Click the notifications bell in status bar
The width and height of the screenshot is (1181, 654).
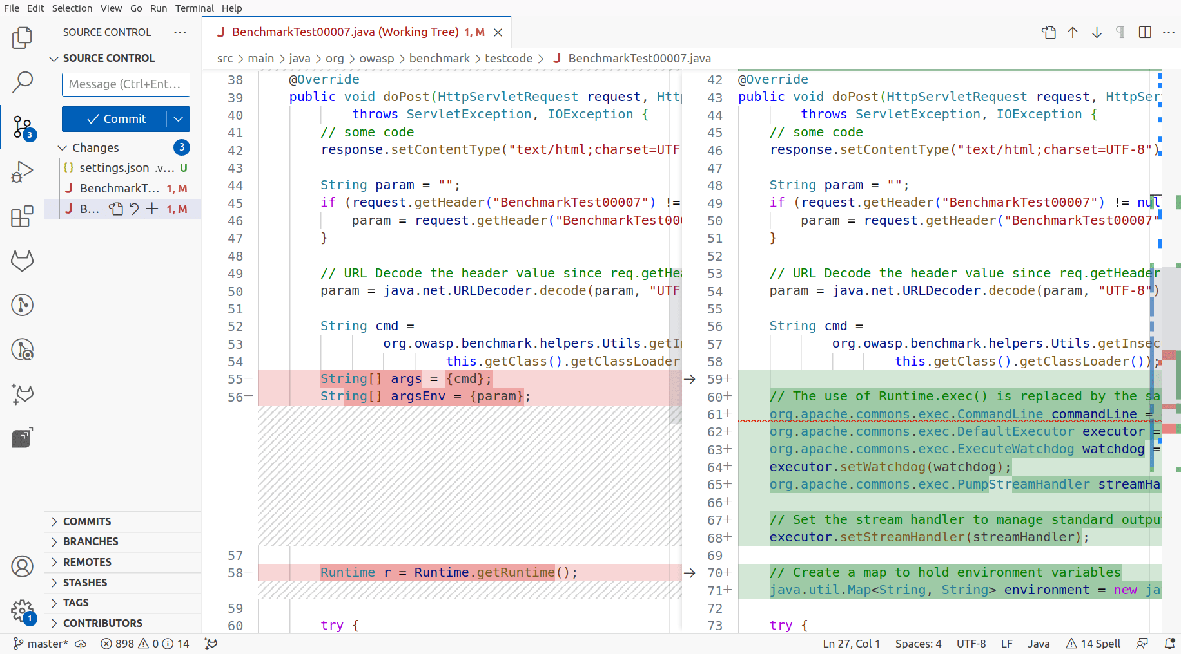(x=1169, y=644)
